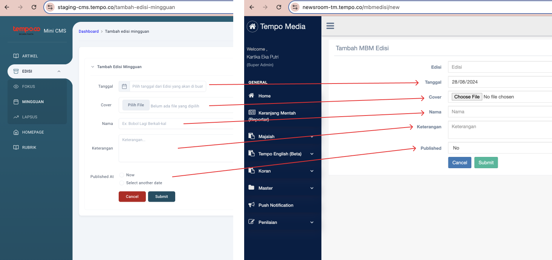The width and height of the screenshot is (552, 260).
Task: Click the book icon next to ARTIKEL
Action: [16, 56]
